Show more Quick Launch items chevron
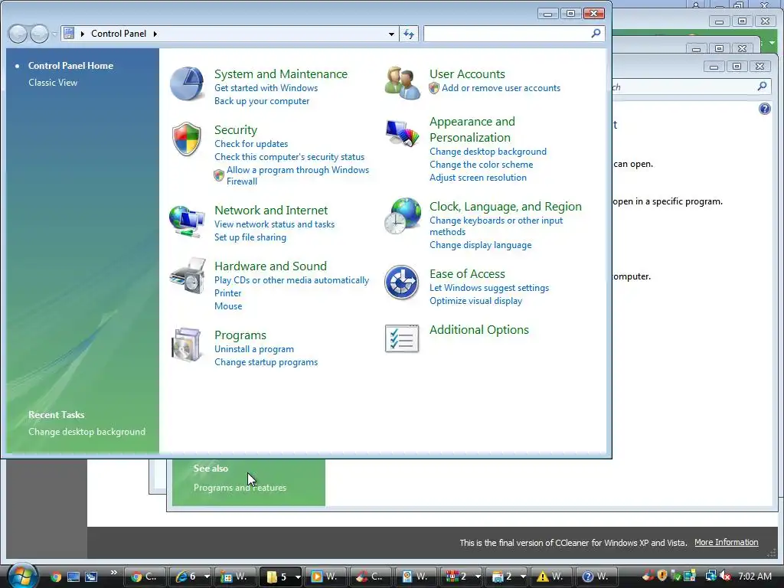 pos(113,572)
